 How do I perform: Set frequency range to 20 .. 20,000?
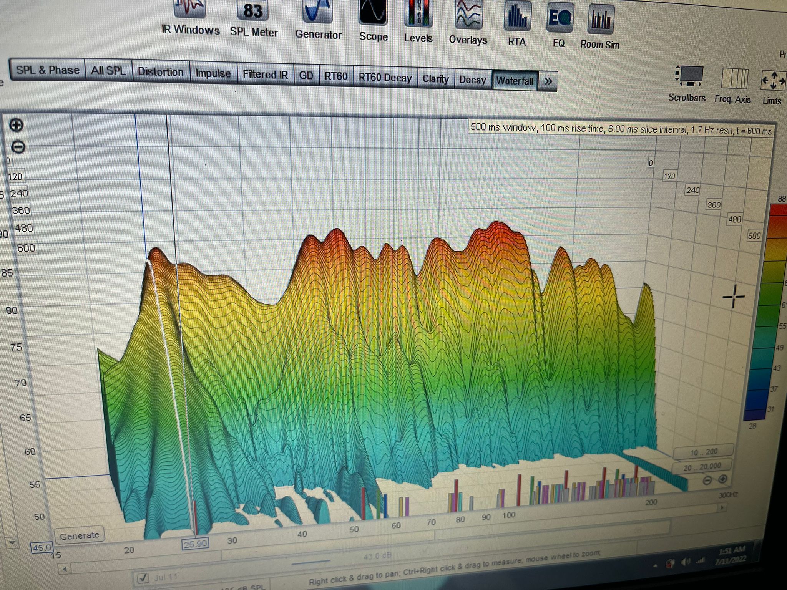pos(702,467)
